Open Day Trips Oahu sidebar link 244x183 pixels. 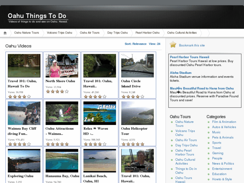pos(186,145)
